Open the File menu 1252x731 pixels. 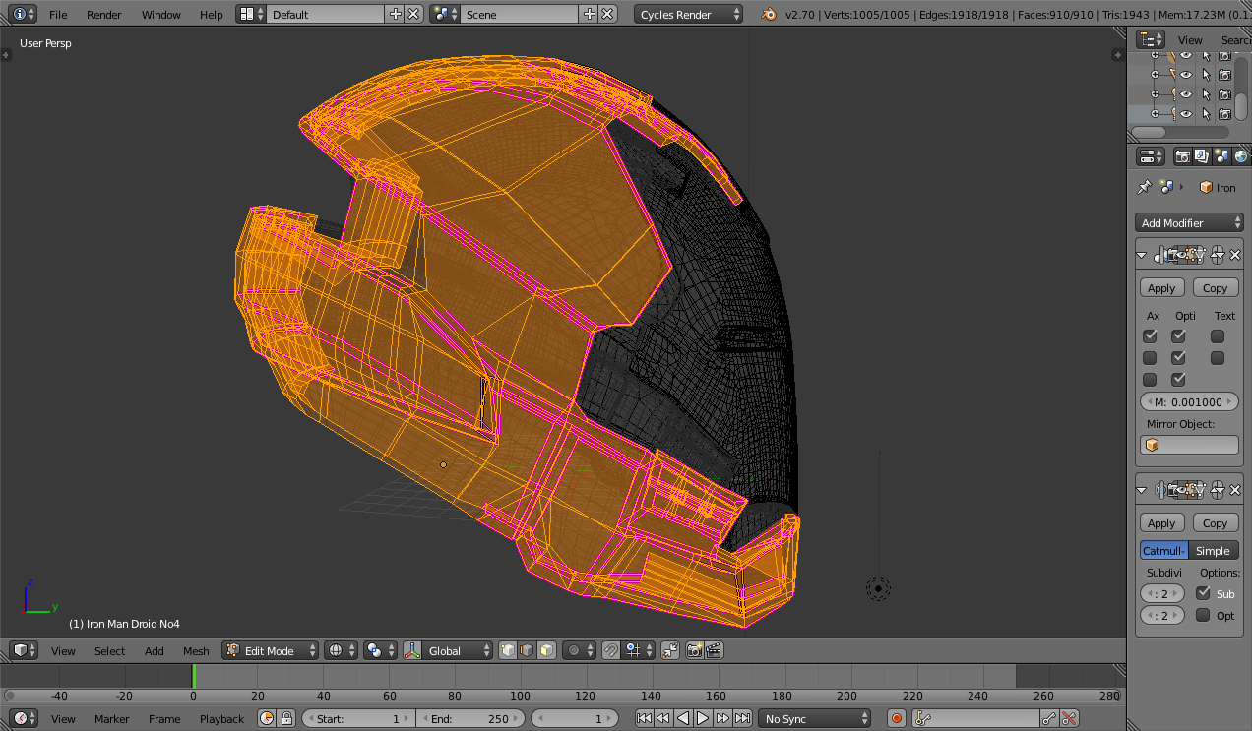coord(58,14)
